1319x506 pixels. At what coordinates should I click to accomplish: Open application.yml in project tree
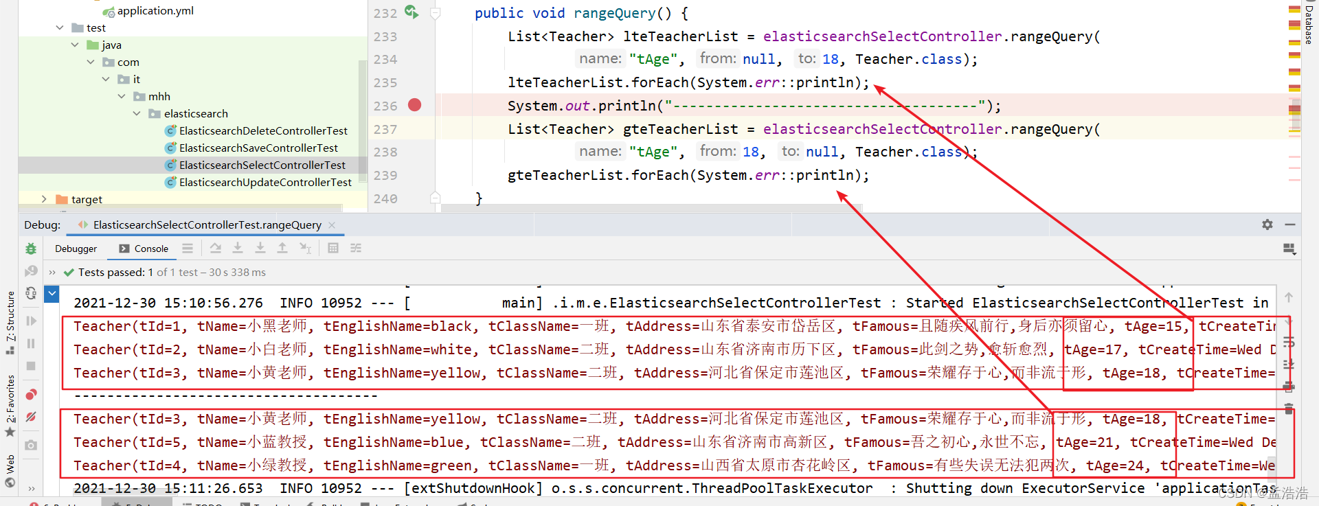[x=155, y=10]
